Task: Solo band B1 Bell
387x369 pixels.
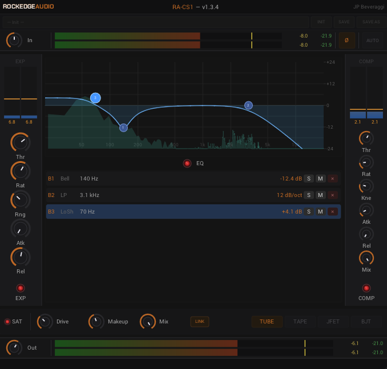Action: [x=309, y=178]
